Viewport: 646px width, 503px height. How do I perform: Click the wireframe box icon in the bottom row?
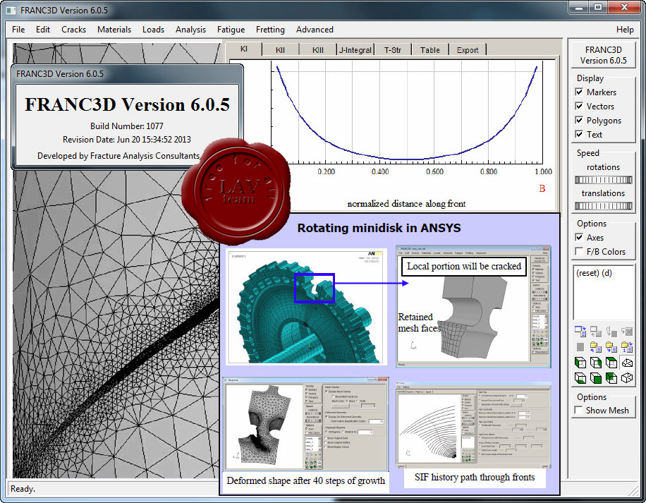point(627,377)
